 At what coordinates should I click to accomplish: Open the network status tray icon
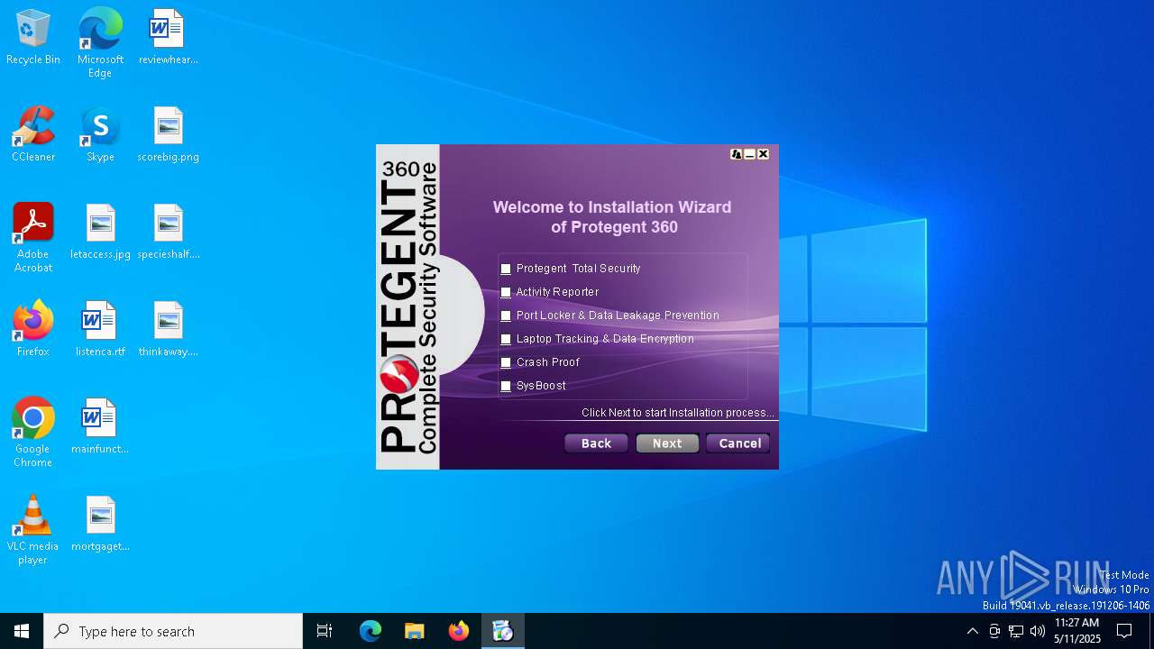pos(1016,631)
